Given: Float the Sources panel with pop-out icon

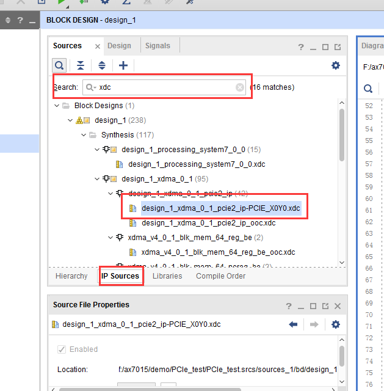Looking at the screenshot, I should pyautogui.click(x=338, y=47).
